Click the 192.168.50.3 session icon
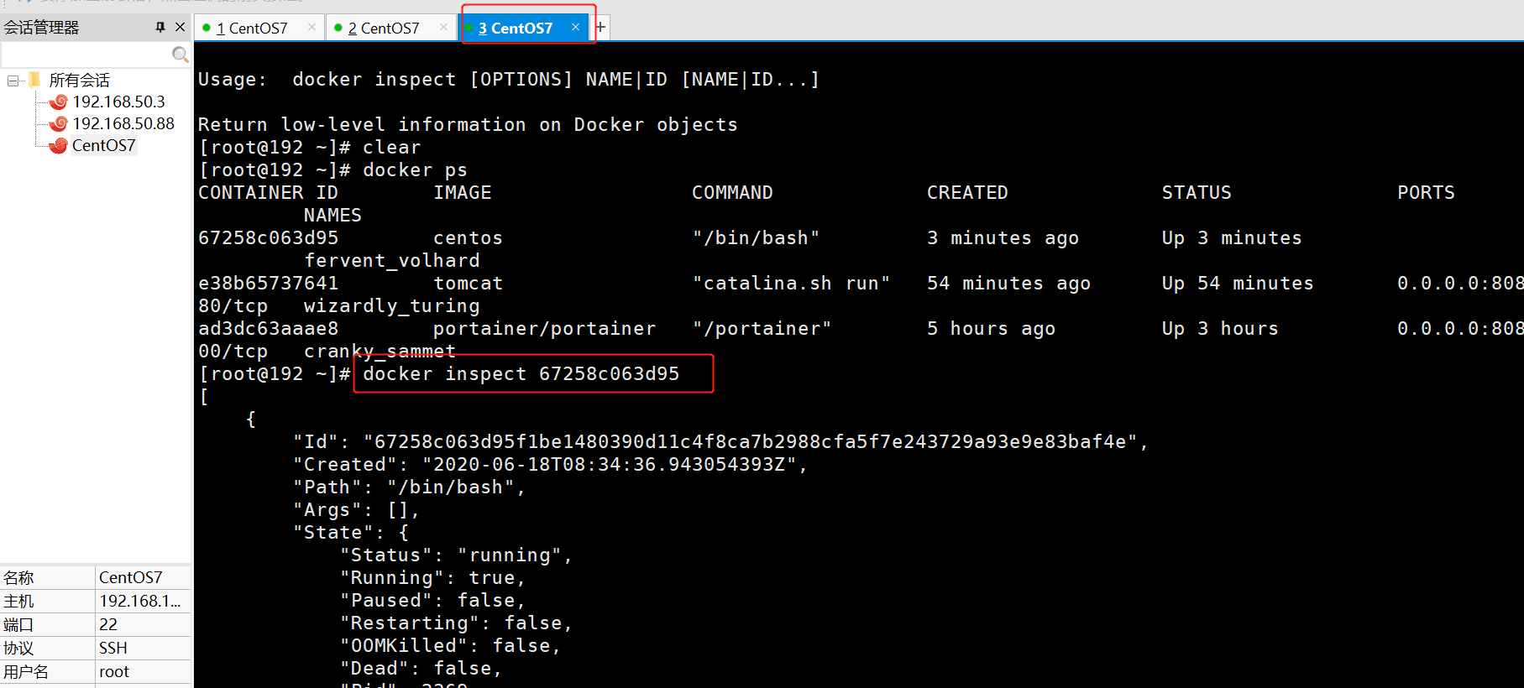Viewport: 1524px width, 688px height. click(x=58, y=102)
